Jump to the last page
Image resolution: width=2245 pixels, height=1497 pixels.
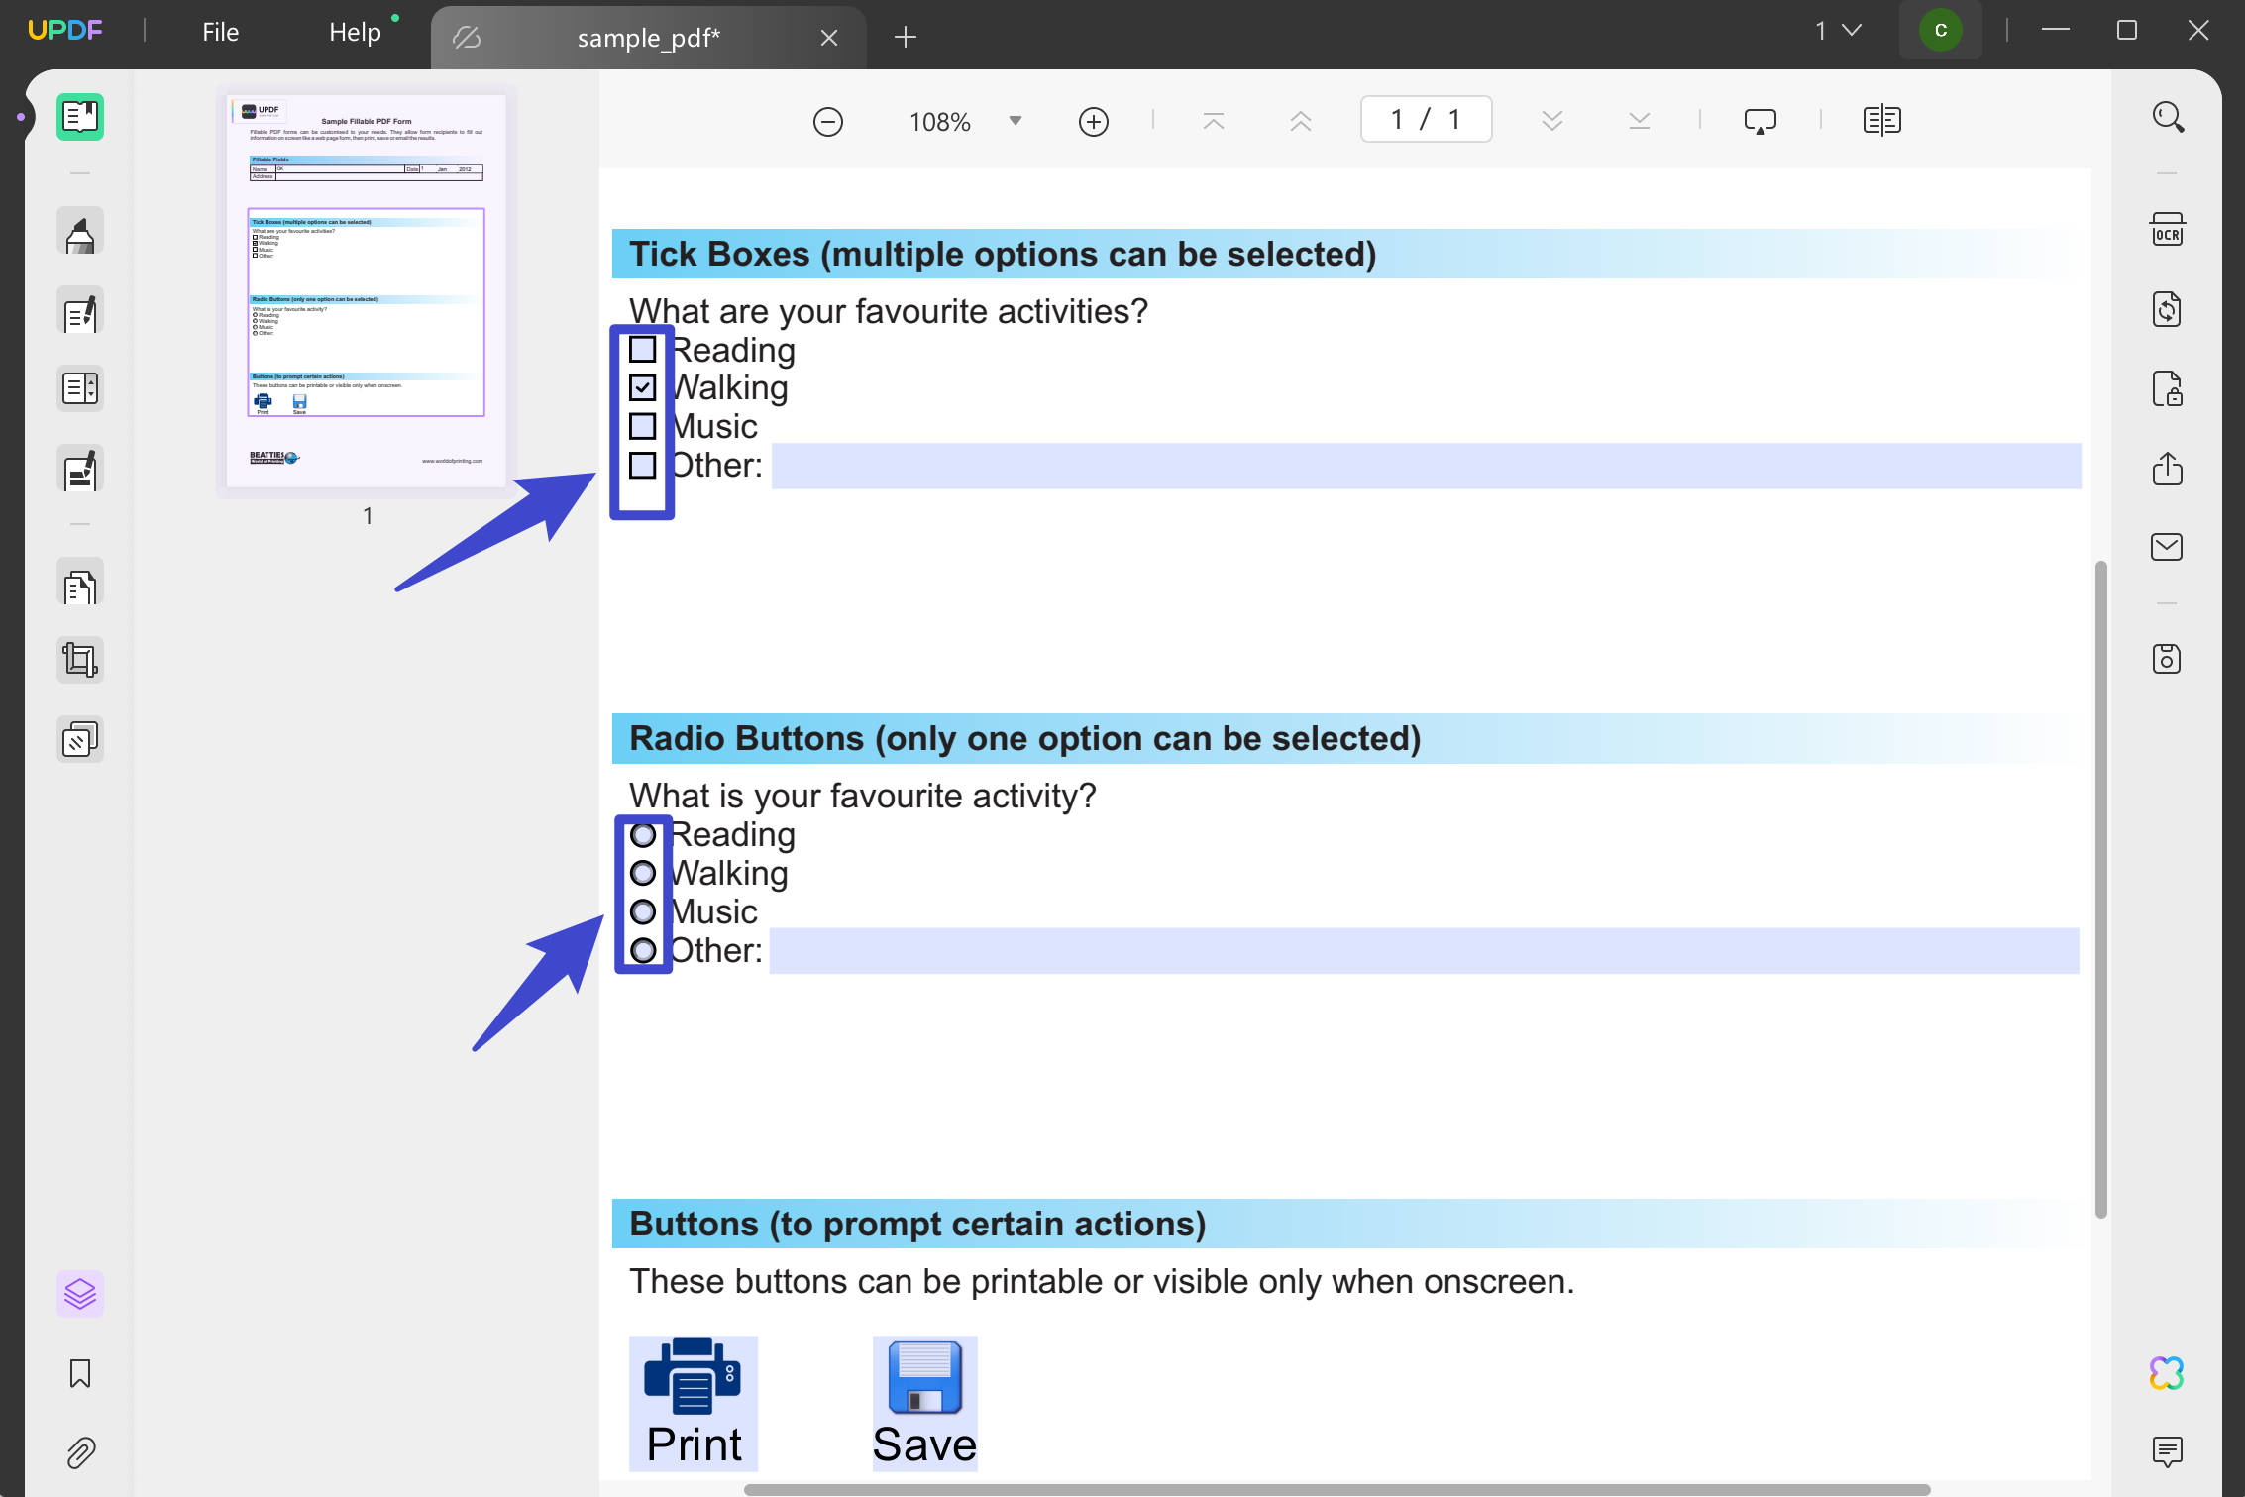point(1640,122)
